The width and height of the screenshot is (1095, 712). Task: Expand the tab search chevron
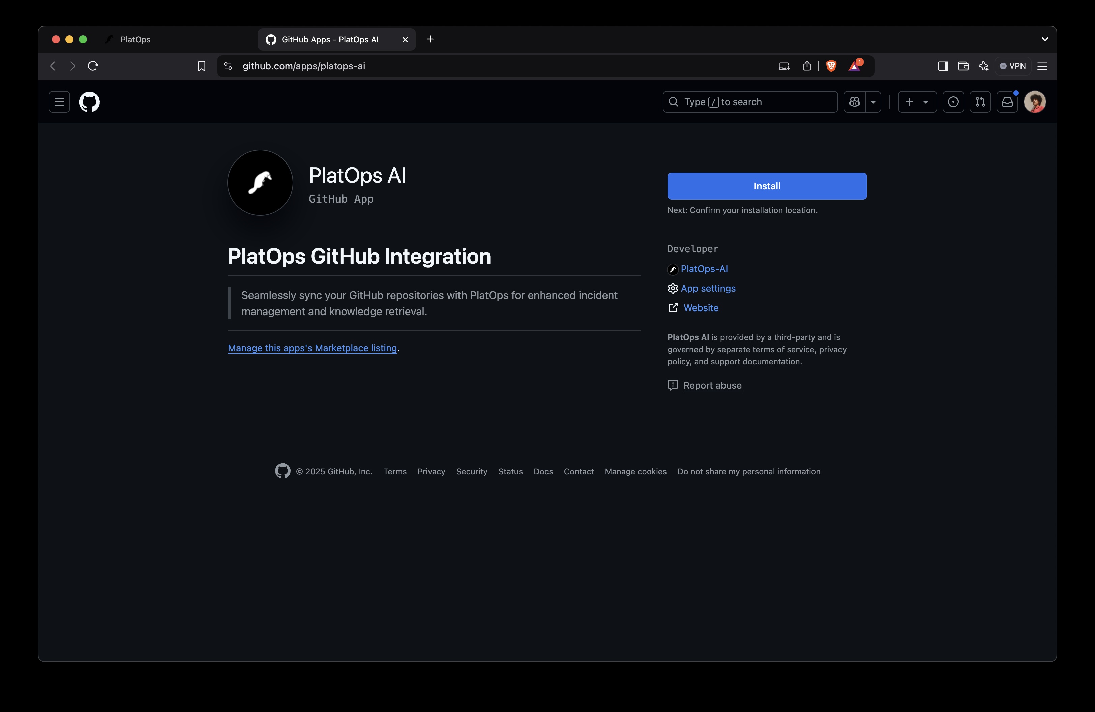[x=1044, y=39]
